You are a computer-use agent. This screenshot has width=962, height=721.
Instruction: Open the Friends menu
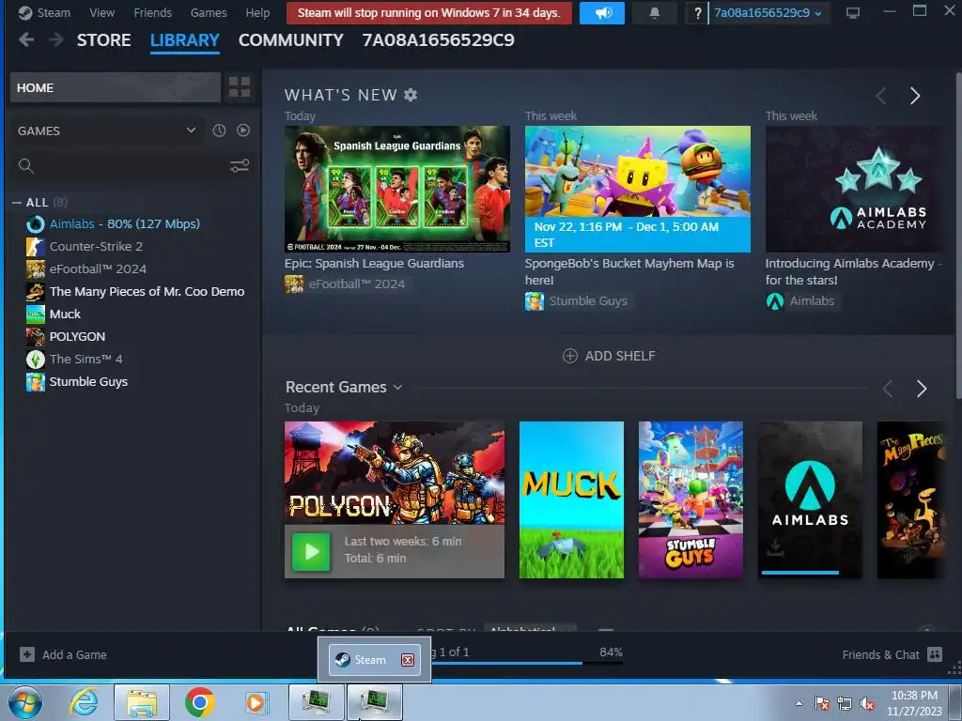tap(153, 13)
